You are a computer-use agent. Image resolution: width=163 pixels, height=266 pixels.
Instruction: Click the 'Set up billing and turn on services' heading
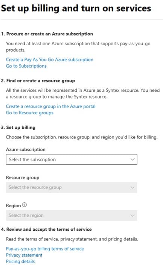coord(76,8)
